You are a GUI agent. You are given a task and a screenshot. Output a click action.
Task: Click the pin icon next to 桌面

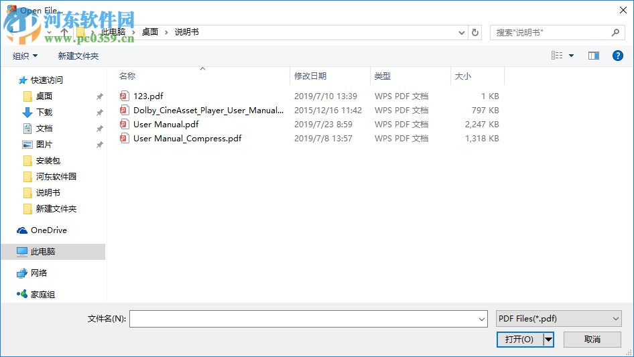99,96
